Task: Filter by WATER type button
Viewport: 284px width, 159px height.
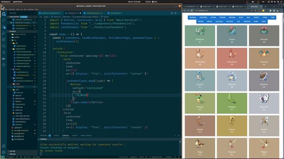Action: pyautogui.click(x=201, y=22)
